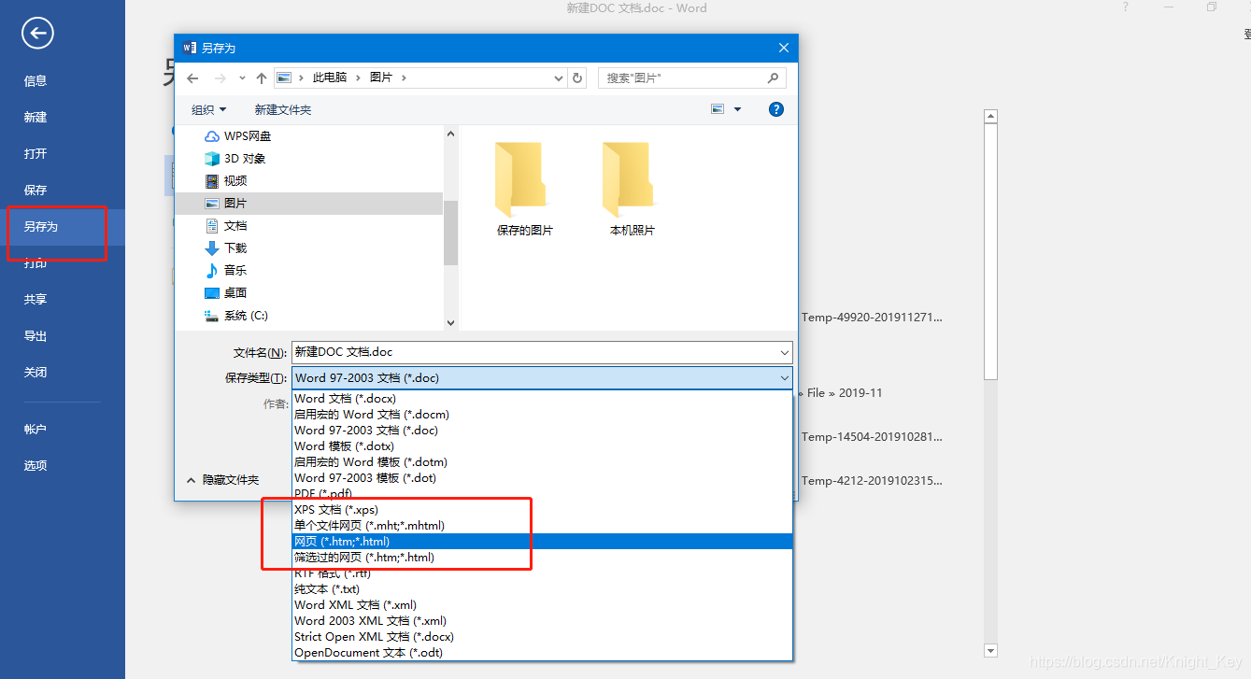Select Strict Open XML 文档 (*.docx) type
This screenshot has width=1251, height=679.
pyautogui.click(x=542, y=637)
